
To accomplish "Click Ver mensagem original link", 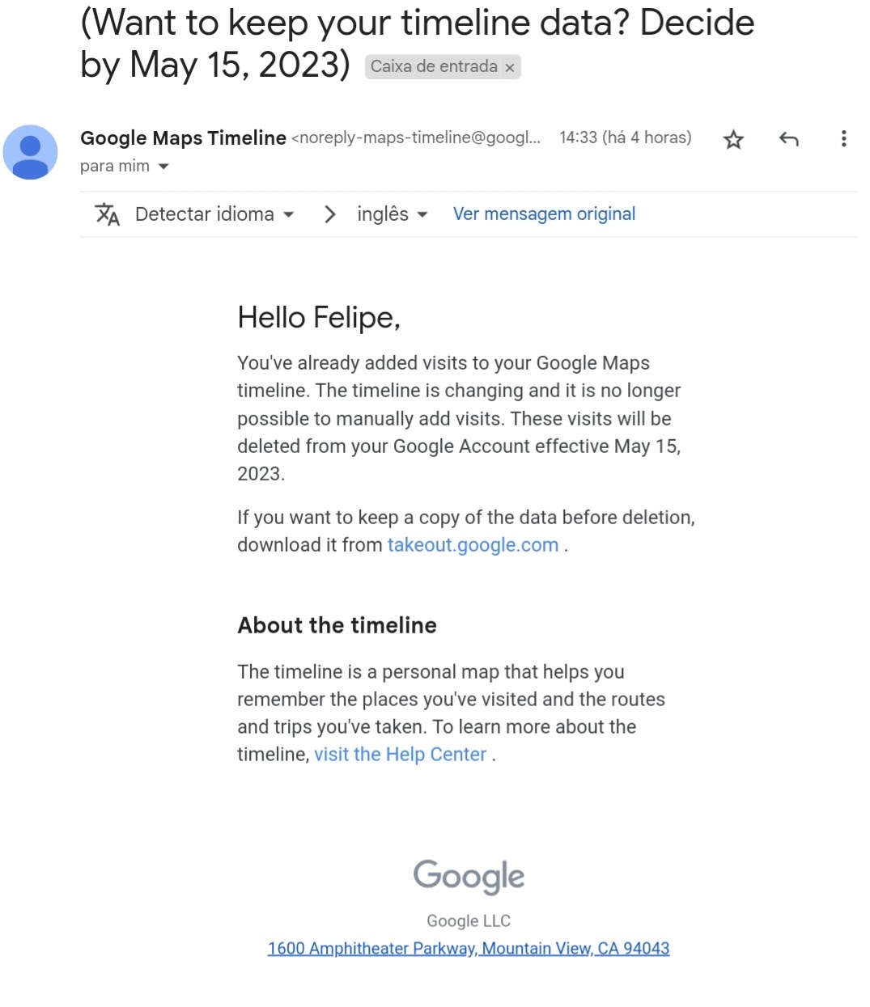I will point(544,214).
